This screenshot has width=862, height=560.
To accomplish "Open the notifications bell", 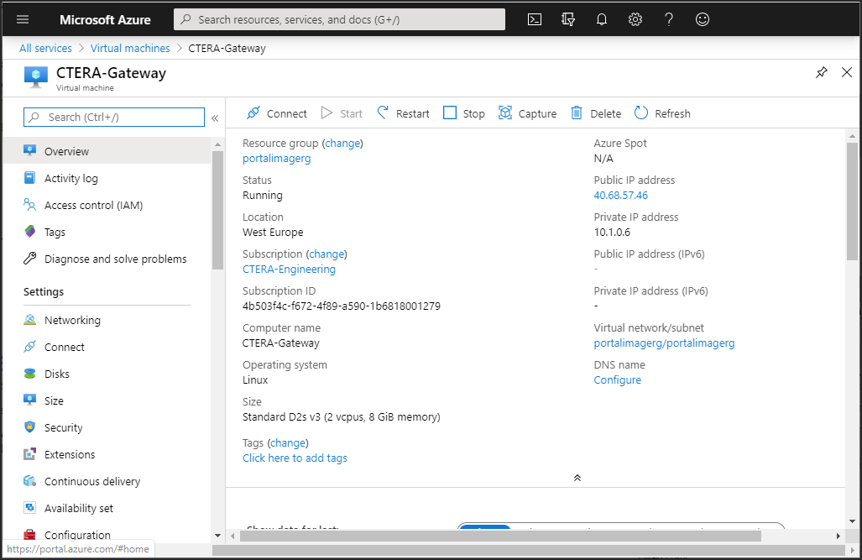I will pyautogui.click(x=602, y=20).
